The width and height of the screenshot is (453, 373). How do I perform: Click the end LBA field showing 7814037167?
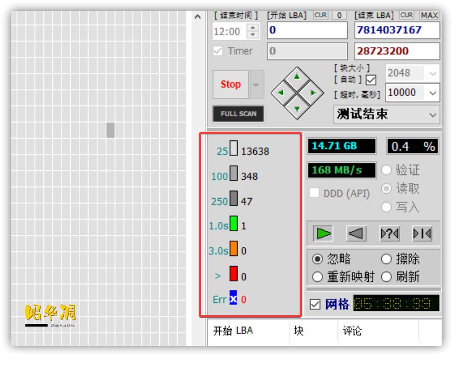coord(397,30)
